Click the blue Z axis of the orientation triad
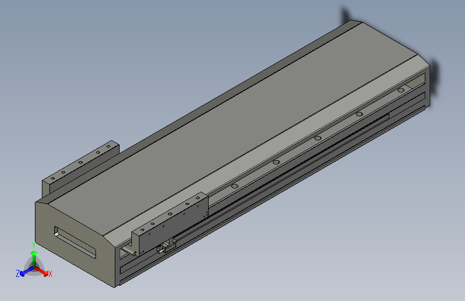Viewport: 465px width, 301px height. 27,271
